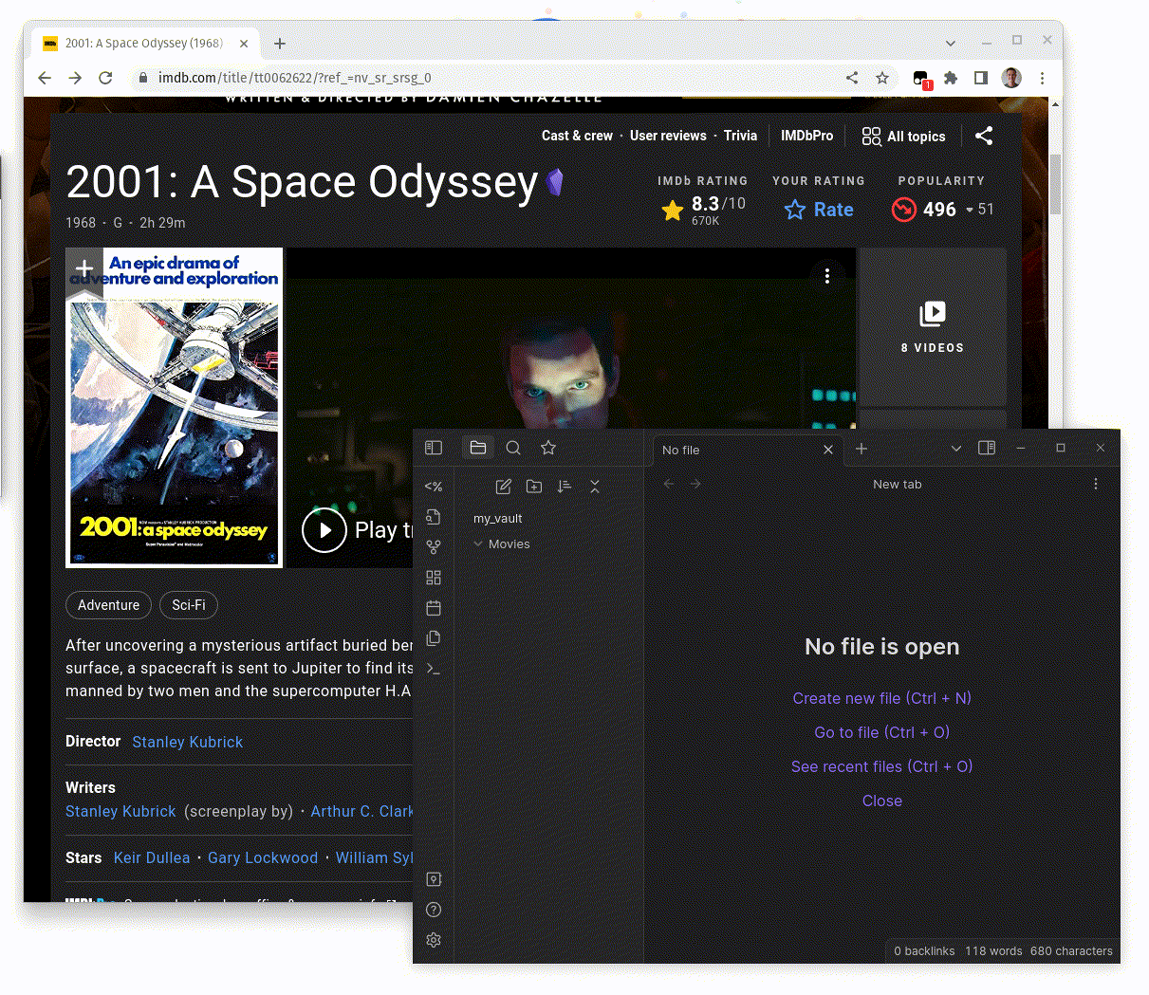Collapse all folders in Obsidian explorer

coord(595,487)
